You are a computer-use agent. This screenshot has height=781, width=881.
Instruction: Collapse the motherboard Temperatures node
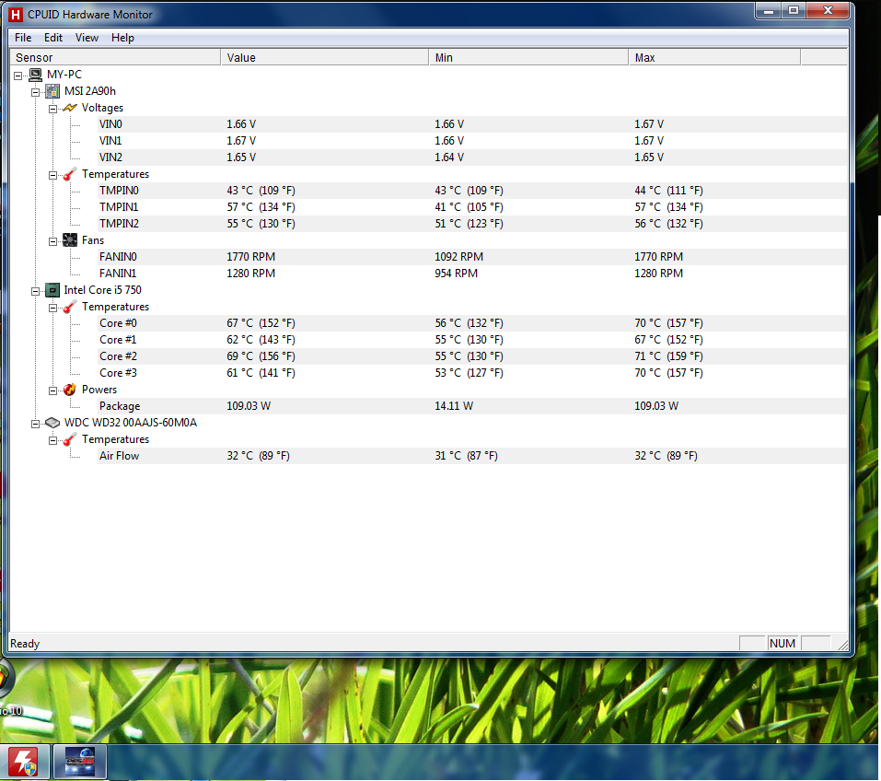tap(52, 175)
